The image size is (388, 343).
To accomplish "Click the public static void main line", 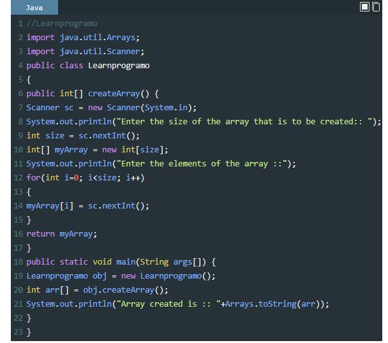I will [x=121, y=262].
